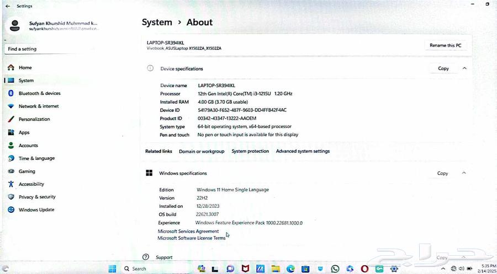Screen dimensions: 497x274
Task: Open File Explorer from the taskbar
Action: pyautogui.click(x=276, y=268)
